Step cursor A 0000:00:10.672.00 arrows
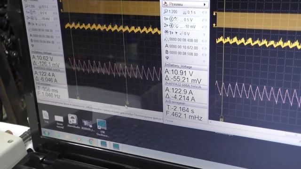 pyautogui.click(x=205, y=48)
